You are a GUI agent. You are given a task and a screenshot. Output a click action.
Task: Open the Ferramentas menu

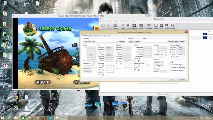(x=123, y=22)
